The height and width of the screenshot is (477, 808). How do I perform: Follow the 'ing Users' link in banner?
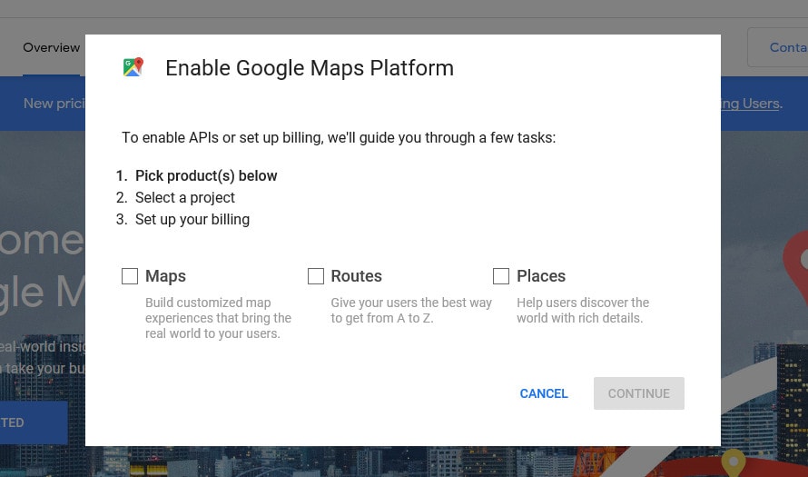click(751, 104)
